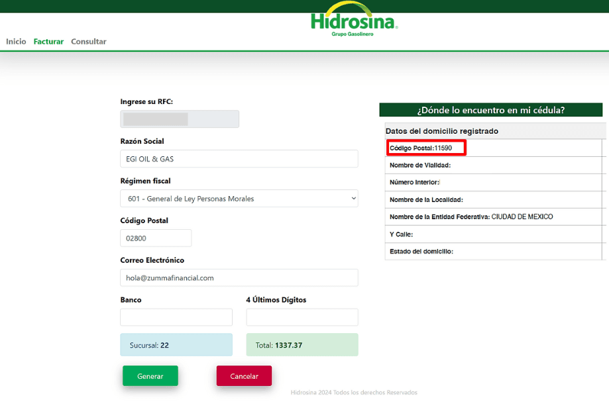This screenshot has height=404, width=609.
Task: Click the green Generar button
Action: point(150,376)
